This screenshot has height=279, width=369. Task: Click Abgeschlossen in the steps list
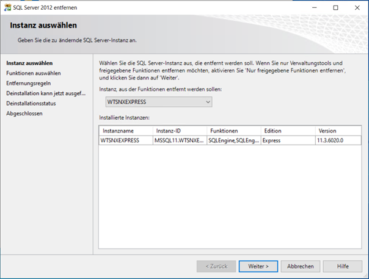point(24,113)
